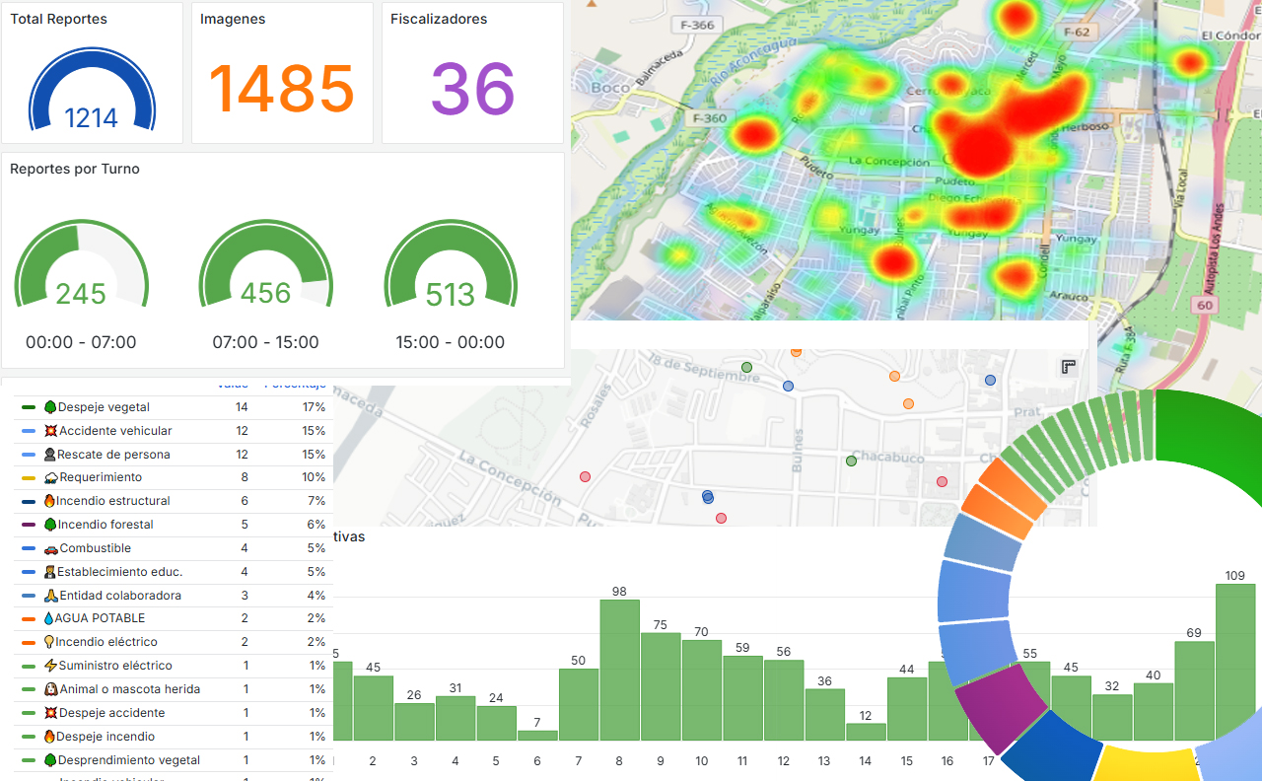Click flame icon next to Incendio estructural
The image size is (1262, 781).
coord(49,501)
